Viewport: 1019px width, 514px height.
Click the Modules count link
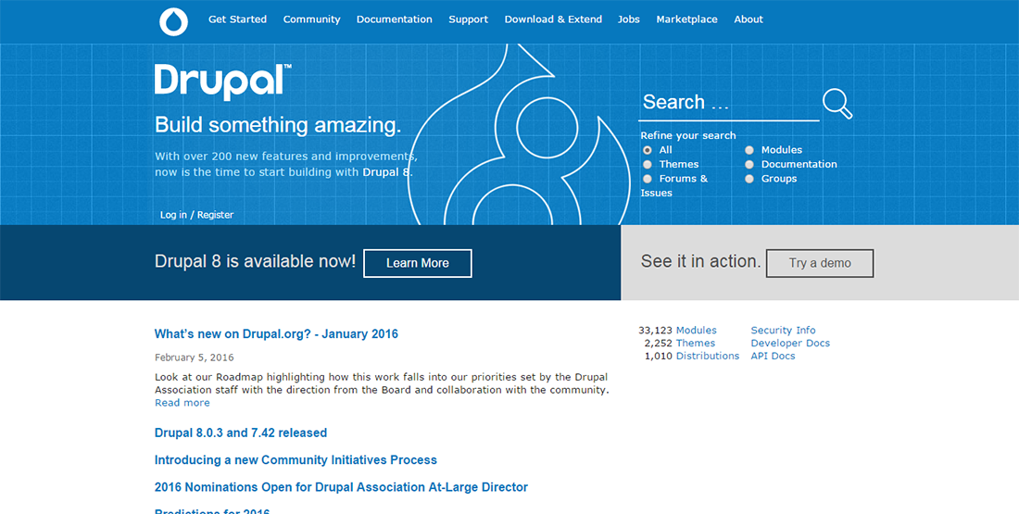(x=696, y=330)
